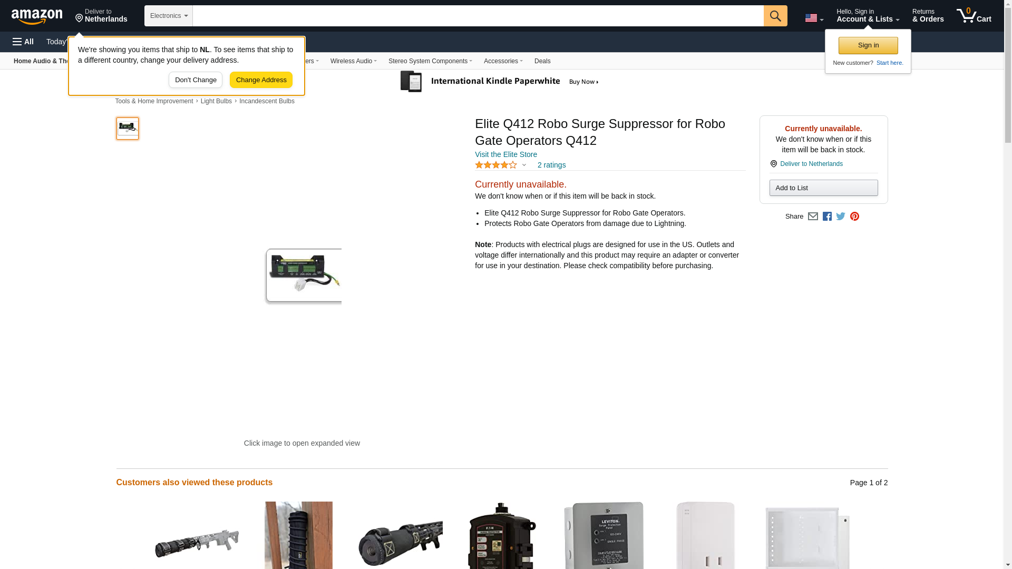
Task: Open Accessories category menu
Action: pos(503,61)
